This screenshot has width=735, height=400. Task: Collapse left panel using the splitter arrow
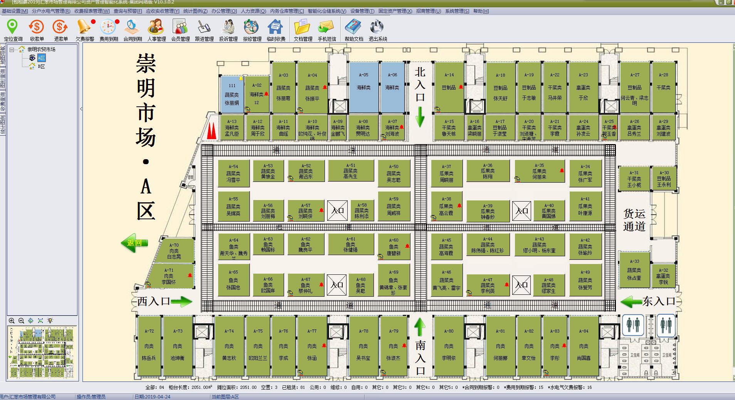pos(81,109)
